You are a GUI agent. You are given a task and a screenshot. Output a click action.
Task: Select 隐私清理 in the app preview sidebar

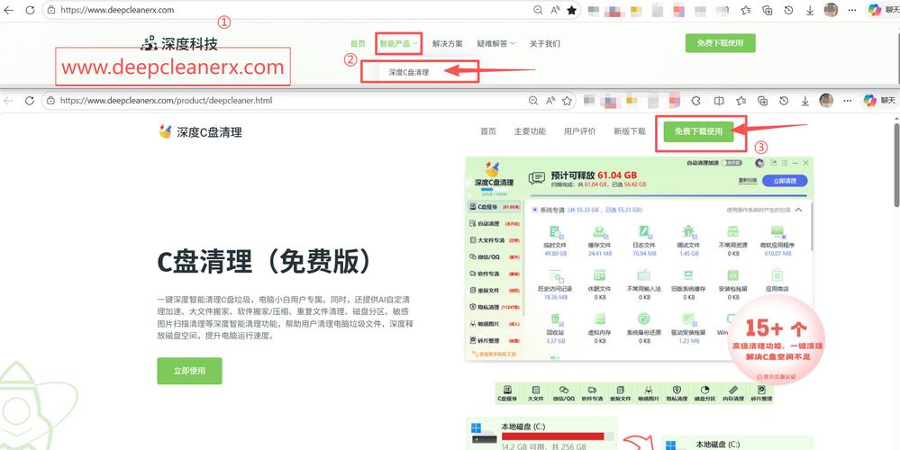[495, 307]
